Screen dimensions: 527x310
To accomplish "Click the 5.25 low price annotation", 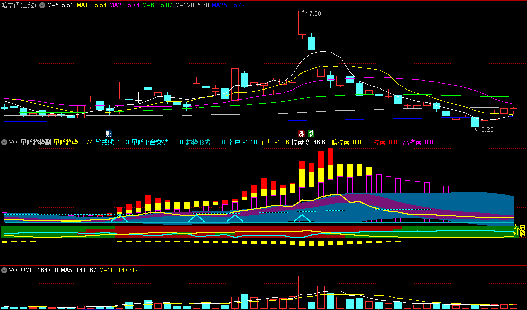I will [x=487, y=130].
